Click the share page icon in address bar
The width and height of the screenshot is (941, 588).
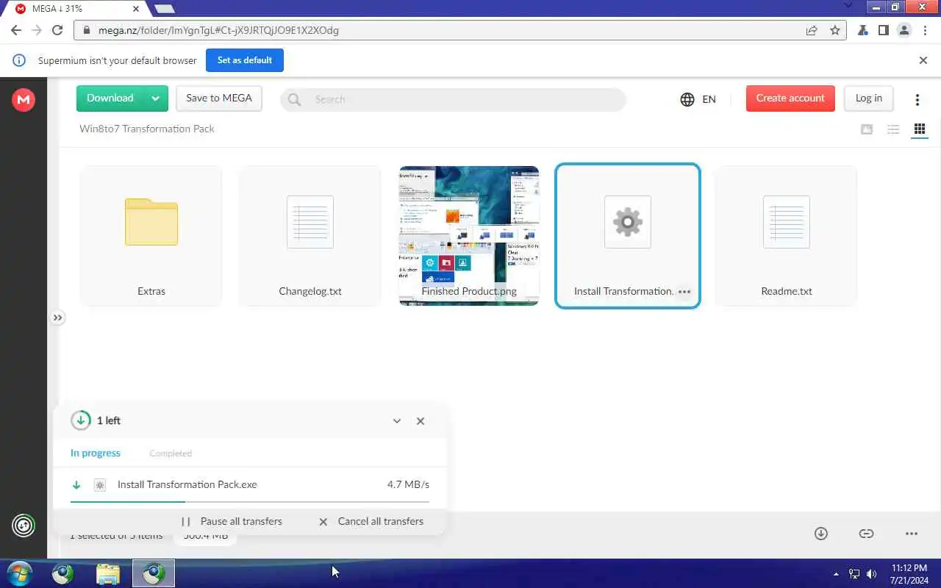coord(812,30)
